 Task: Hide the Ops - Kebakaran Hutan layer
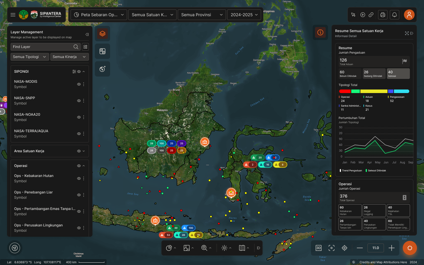click(79, 178)
